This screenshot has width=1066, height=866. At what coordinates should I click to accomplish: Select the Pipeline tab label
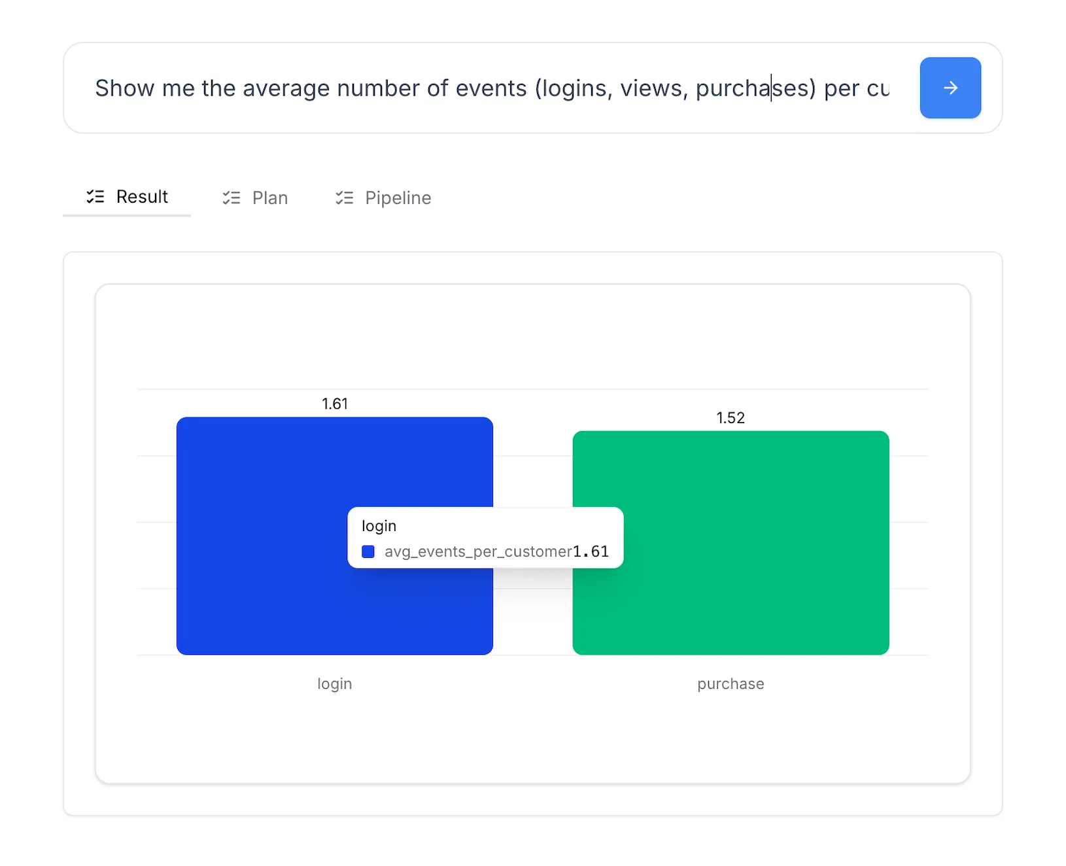(398, 198)
